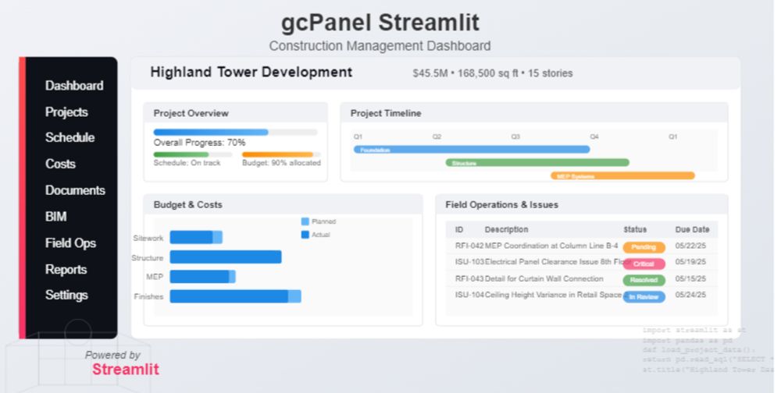Viewport: 781px width, 393px height.
Task: Click the Highland Tower Development title
Action: click(x=251, y=73)
